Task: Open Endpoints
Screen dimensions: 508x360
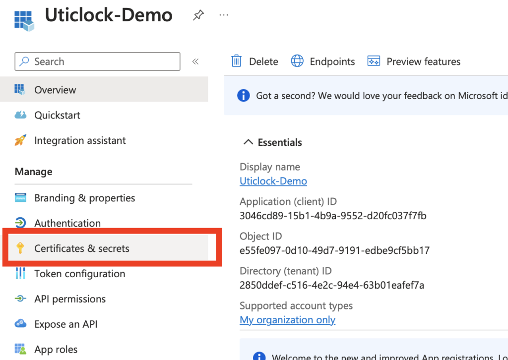Action: [x=332, y=61]
